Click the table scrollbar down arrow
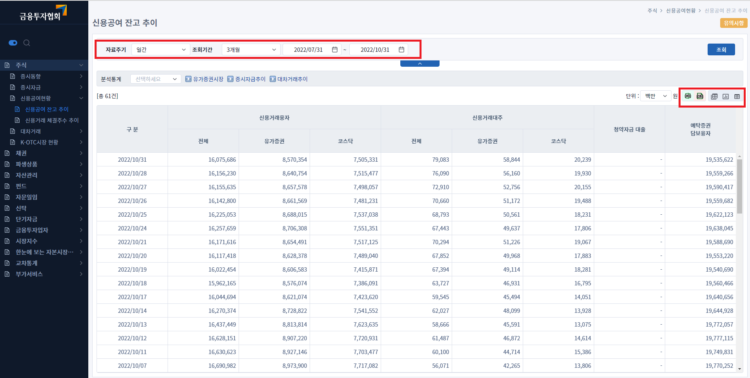 739,369
